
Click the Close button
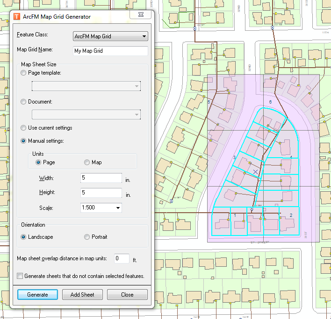pyautogui.click(x=127, y=295)
